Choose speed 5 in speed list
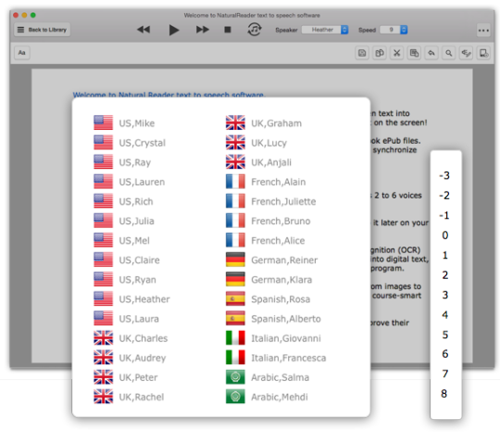The width and height of the screenshot is (500, 432). [x=445, y=335]
